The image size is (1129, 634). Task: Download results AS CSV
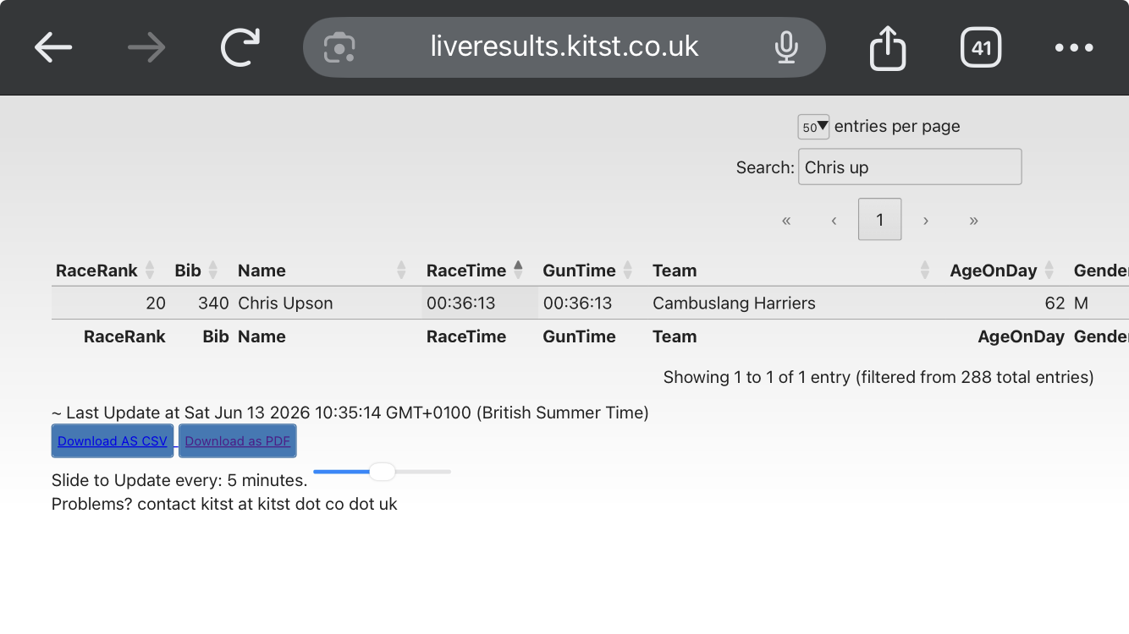[113, 441]
